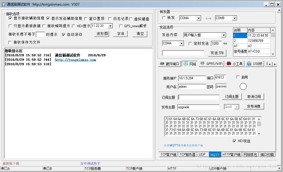Open the send port COMA dropdown

pyautogui.click(x=182, y=43)
